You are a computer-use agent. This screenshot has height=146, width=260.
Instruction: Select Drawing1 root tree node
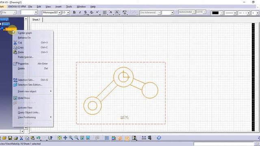(4, 19)
